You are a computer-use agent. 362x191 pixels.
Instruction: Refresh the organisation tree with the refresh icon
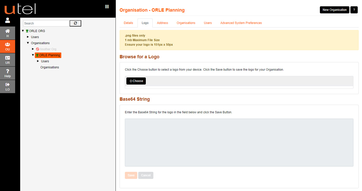(x=75, y=23)
